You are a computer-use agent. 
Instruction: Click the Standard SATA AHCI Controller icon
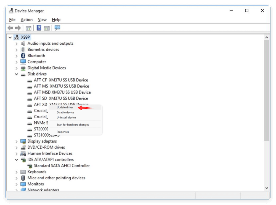coord(30,166)
